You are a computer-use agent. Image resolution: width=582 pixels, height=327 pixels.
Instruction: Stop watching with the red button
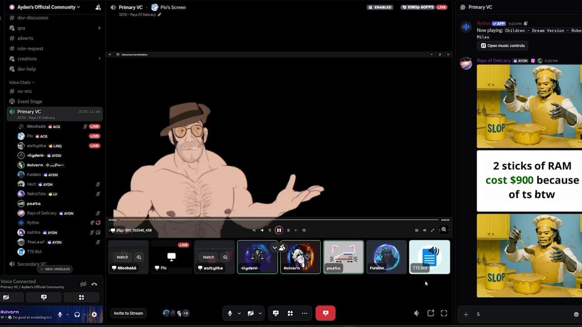pyautogui.click(x=326, y=313)
